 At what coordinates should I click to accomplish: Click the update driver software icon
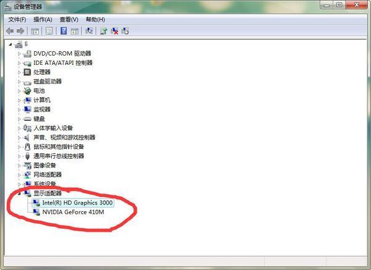click(x=103, y=30)
